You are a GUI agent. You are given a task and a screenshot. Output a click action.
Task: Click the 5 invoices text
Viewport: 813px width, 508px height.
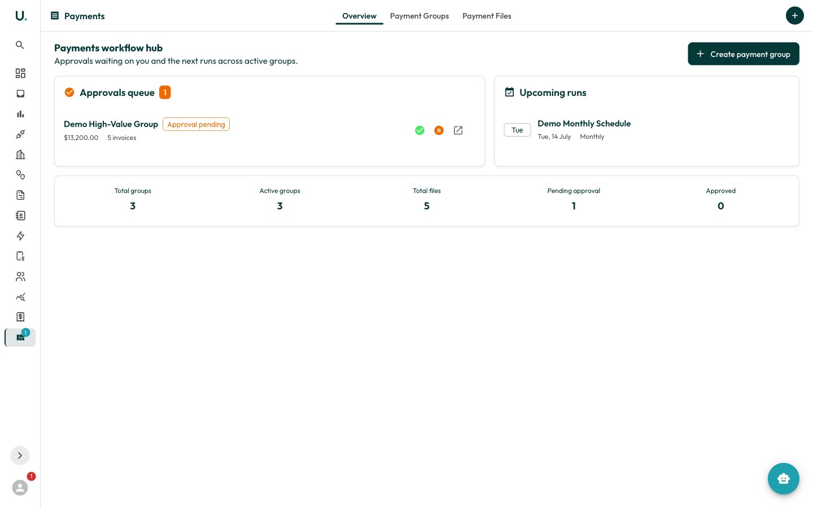click(x=122, y=138)
